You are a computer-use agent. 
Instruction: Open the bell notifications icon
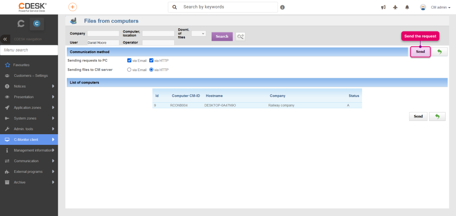(x=407, y=7)
